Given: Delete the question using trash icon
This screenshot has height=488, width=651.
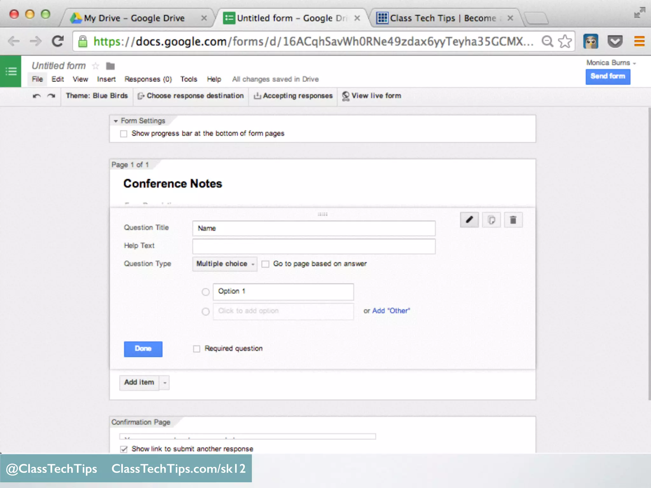Looking at the screenshot, I should click(x=513, y=220).
